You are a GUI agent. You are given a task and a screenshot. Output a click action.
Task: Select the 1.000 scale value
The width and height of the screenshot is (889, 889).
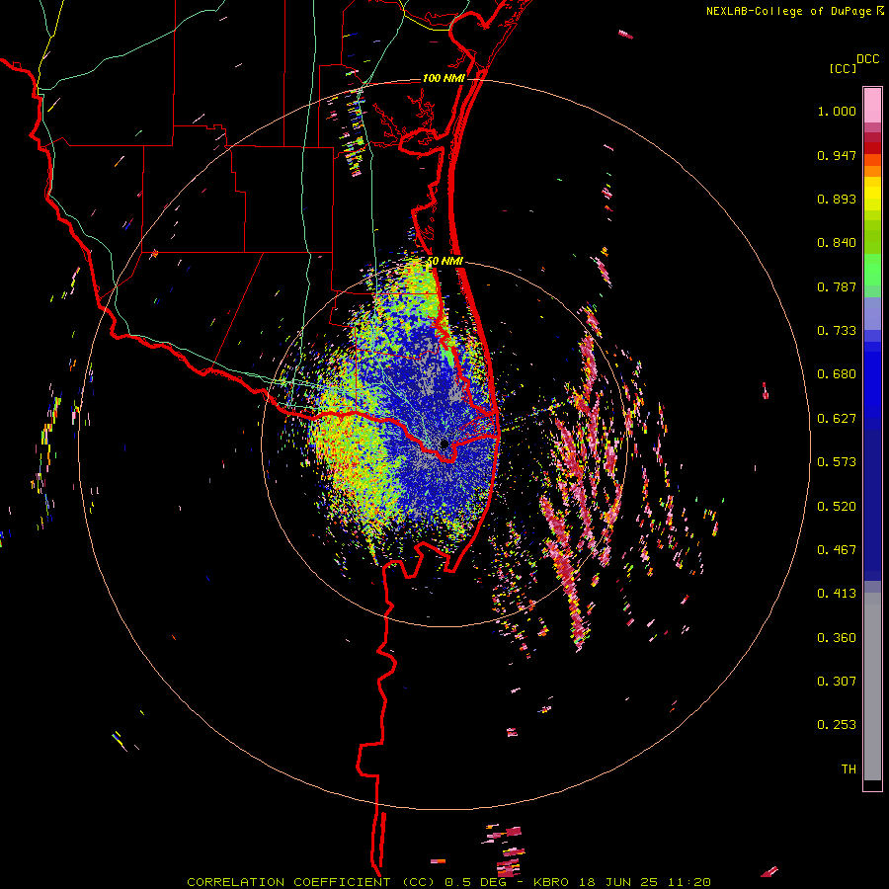pyautogui.click(x=837, y=111)
